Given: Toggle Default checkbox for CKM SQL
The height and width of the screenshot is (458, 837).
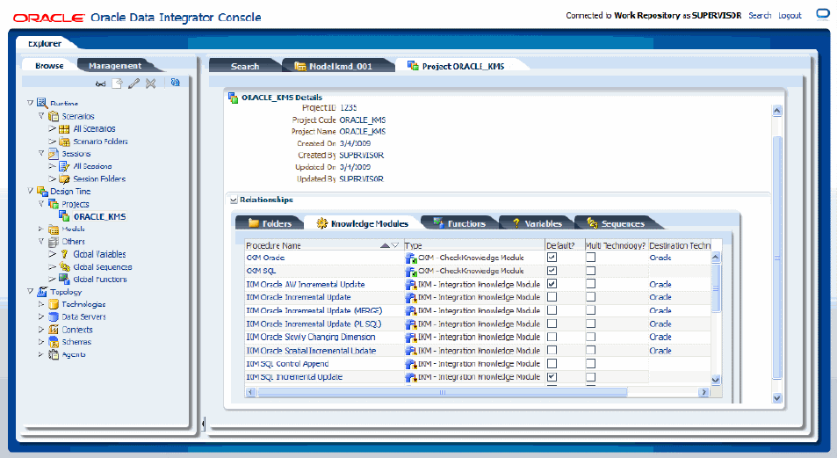Looking at the screenshot, I should (x=552, y=271).
